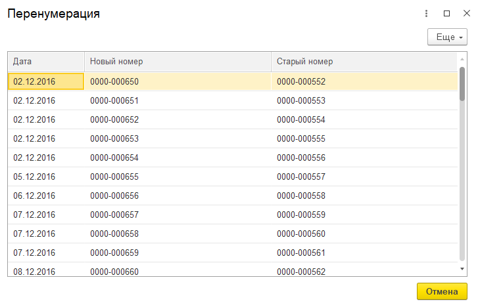478x307 pixels.
Task: Click the scrollbar down arrow
Action: (462, 269)
